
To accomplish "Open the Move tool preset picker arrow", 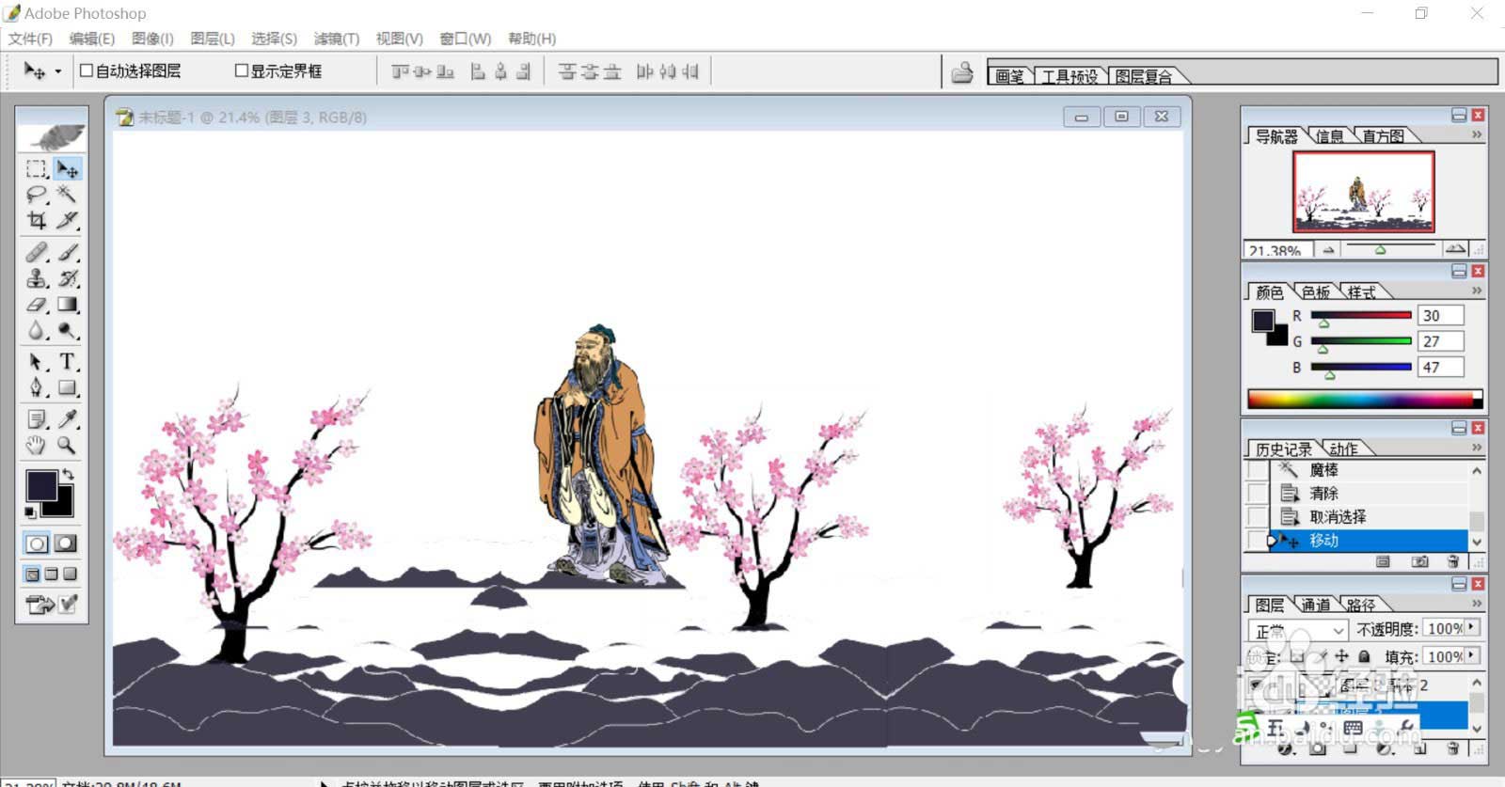I will pos(58,71).
